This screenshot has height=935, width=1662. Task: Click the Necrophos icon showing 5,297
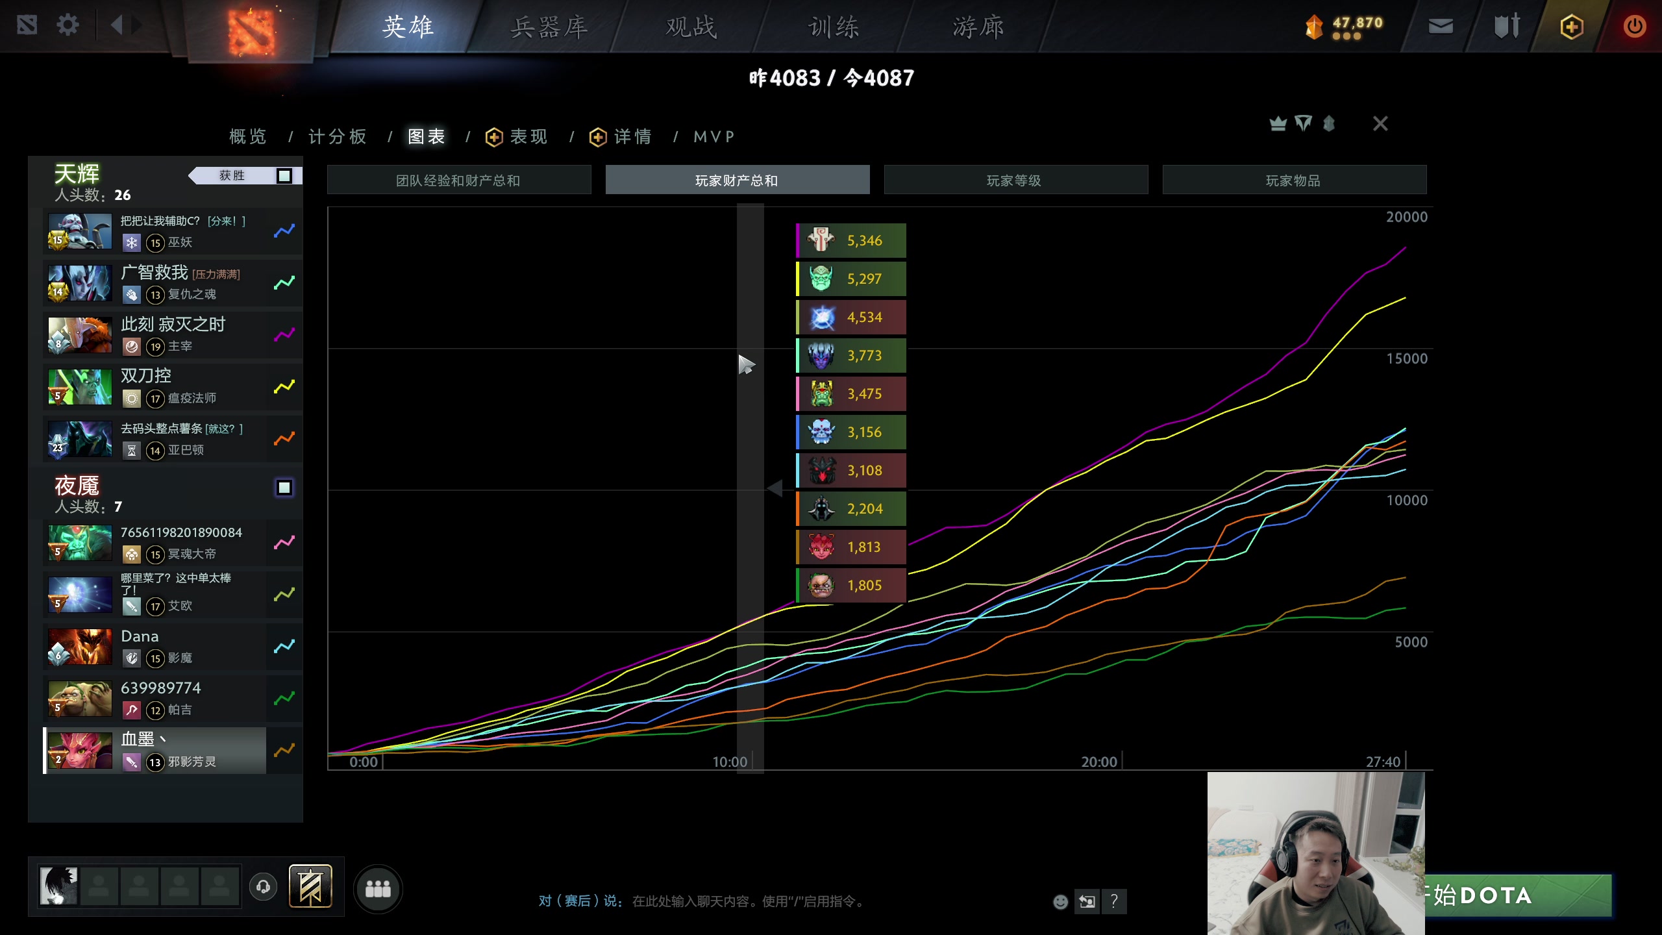pos(821,279)
